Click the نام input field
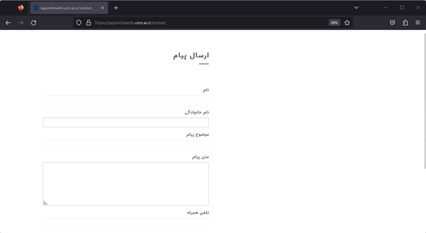The height and width of the screenshot is (233, 426). (126, 100)
